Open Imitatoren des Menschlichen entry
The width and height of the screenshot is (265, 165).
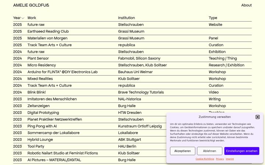click(x=52, y=99)
